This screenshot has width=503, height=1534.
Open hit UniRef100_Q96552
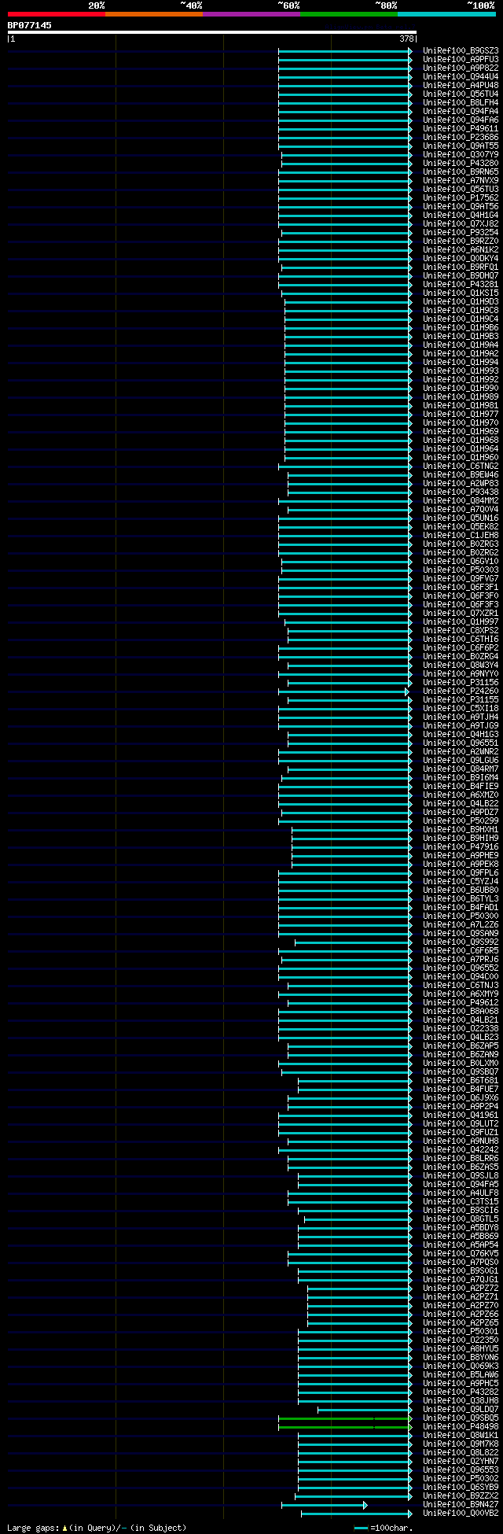tap(461, 968)
